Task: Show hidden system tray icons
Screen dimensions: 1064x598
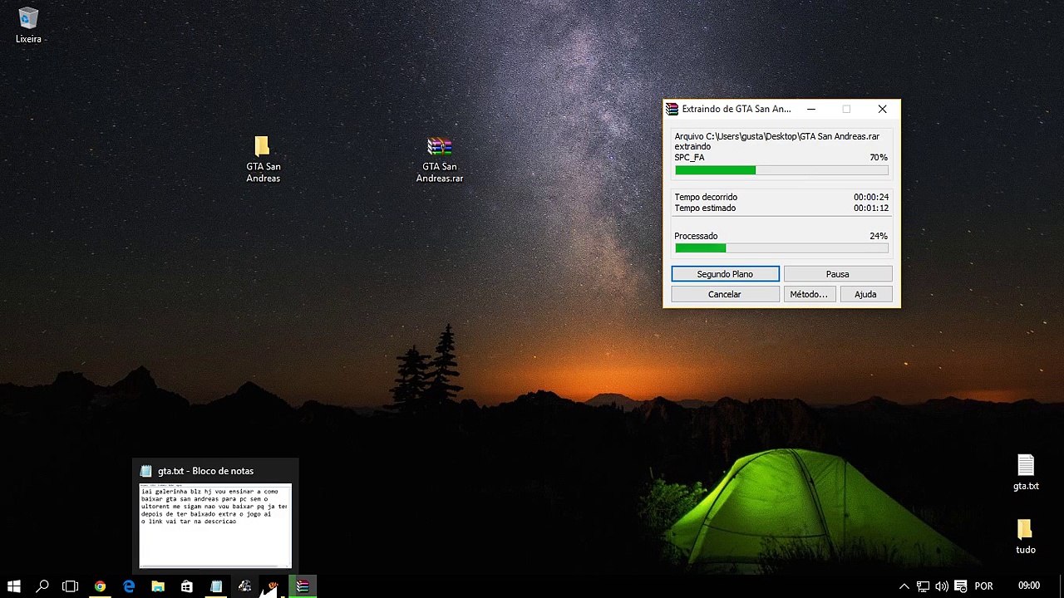Action: (904, 586)
